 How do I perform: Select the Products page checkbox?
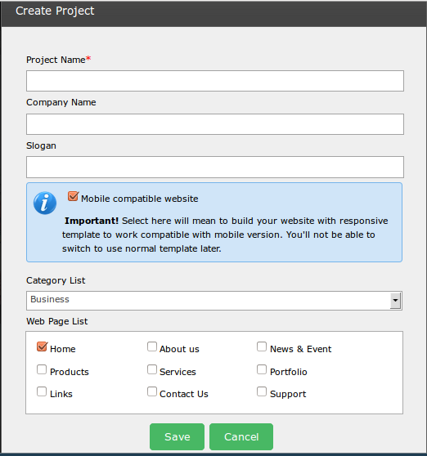click(42, 369)
